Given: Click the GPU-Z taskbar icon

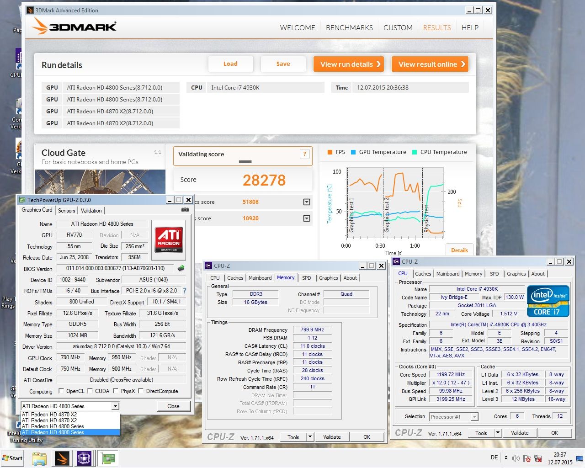Looking at the screenshot, I should coord(108,458).
